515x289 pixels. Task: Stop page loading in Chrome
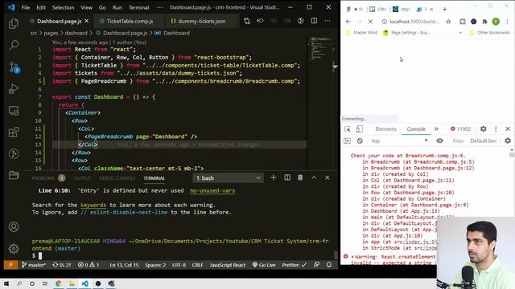pos(370,22)
